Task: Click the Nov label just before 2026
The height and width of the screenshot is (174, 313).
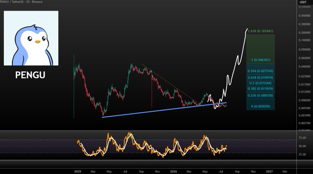Action: click(157, 171)
